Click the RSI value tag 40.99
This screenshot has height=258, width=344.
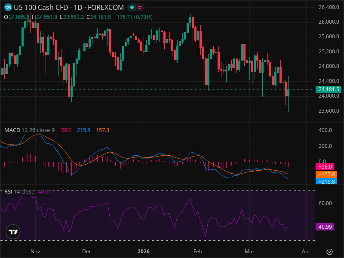coord(325,227)
